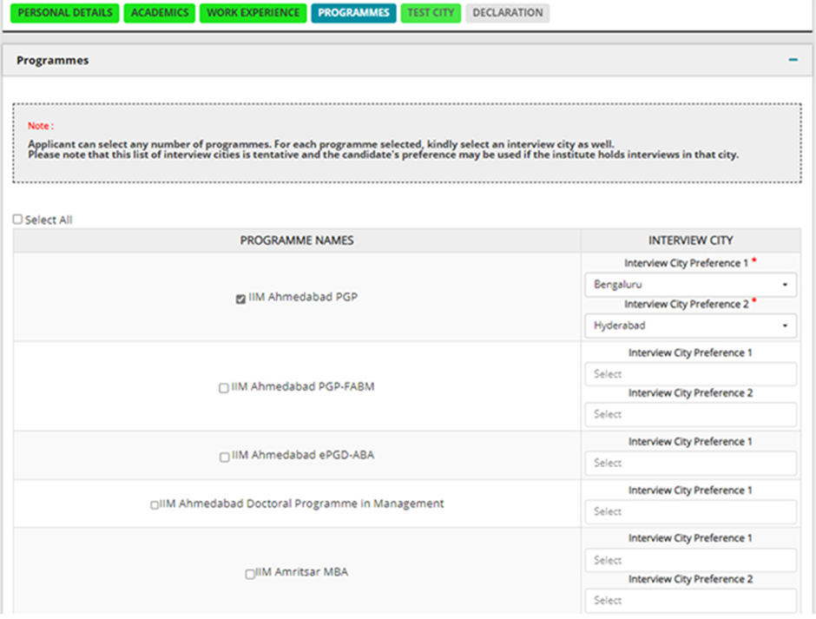Uncheck IIM Ahmedabad PGP programme

pyautogui.click(x=240, y=299)
